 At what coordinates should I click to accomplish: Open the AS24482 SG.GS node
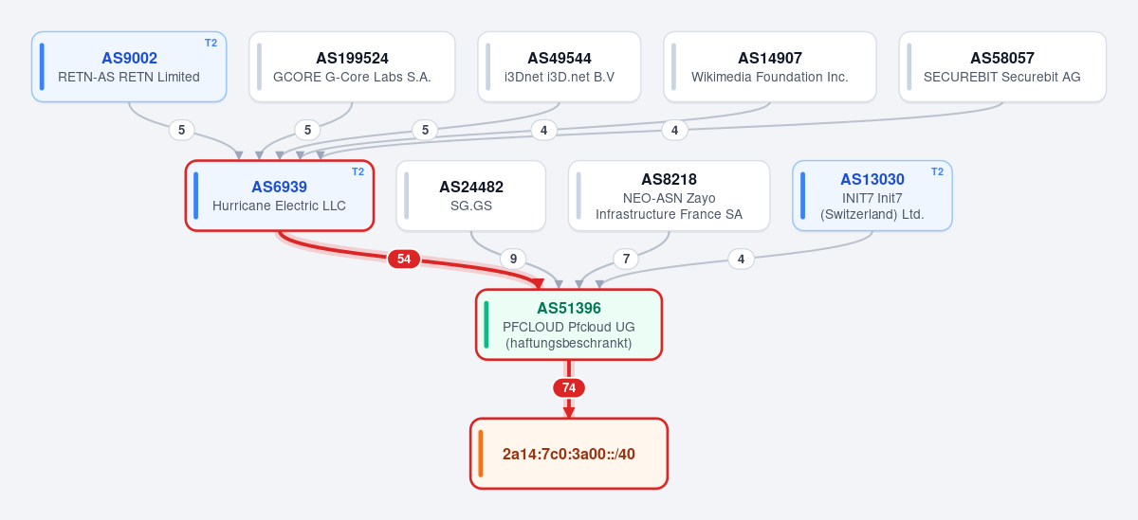(x=471, y=195)
